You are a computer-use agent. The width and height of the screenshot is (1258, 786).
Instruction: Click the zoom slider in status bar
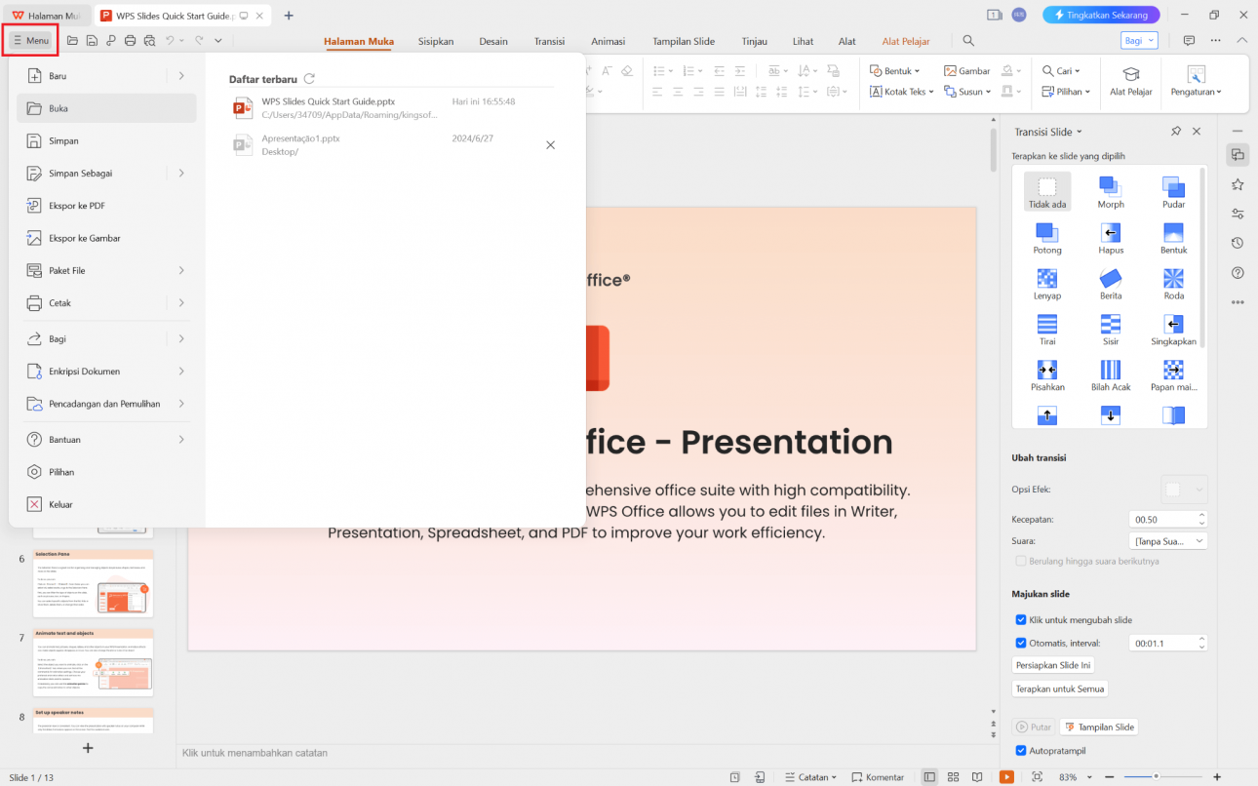[x=1156, y=777]
